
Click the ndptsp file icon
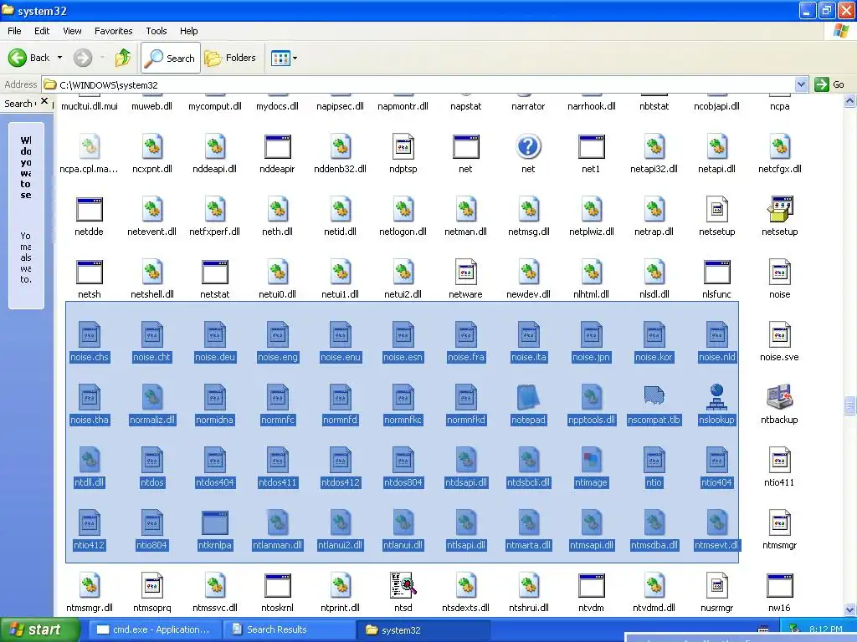click(x=403, y=146)
